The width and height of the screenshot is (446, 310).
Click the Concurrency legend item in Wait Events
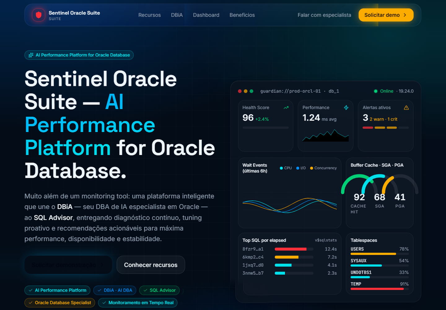(323, 168)
